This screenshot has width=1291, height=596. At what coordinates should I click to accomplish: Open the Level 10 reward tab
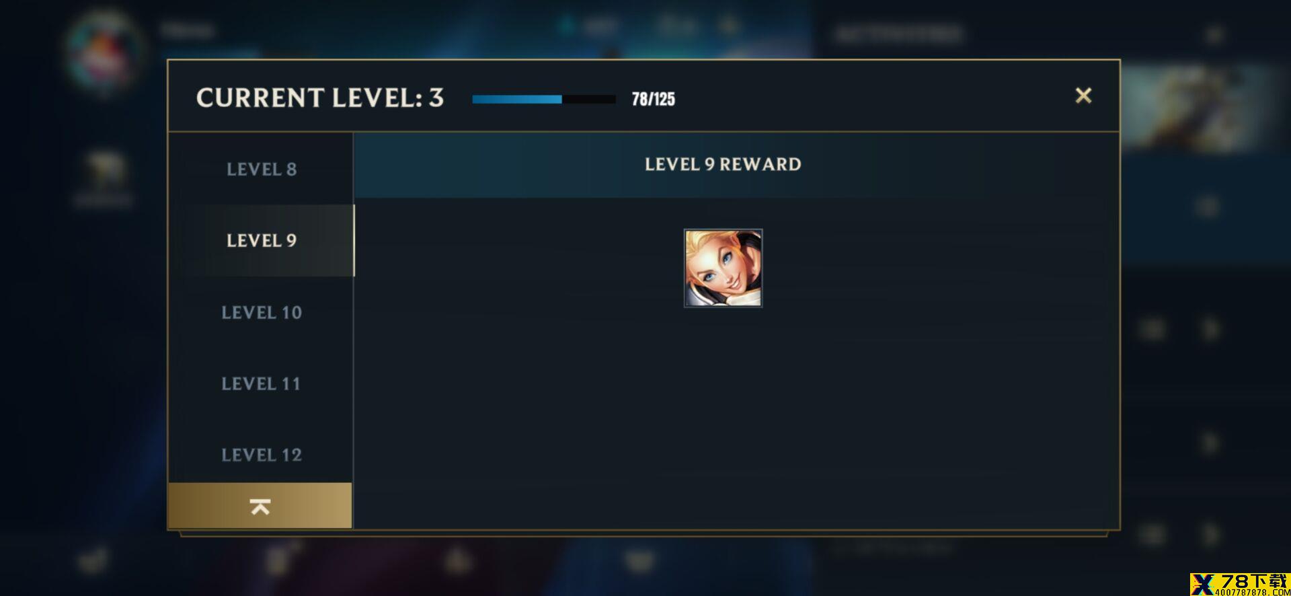(261, 312)
